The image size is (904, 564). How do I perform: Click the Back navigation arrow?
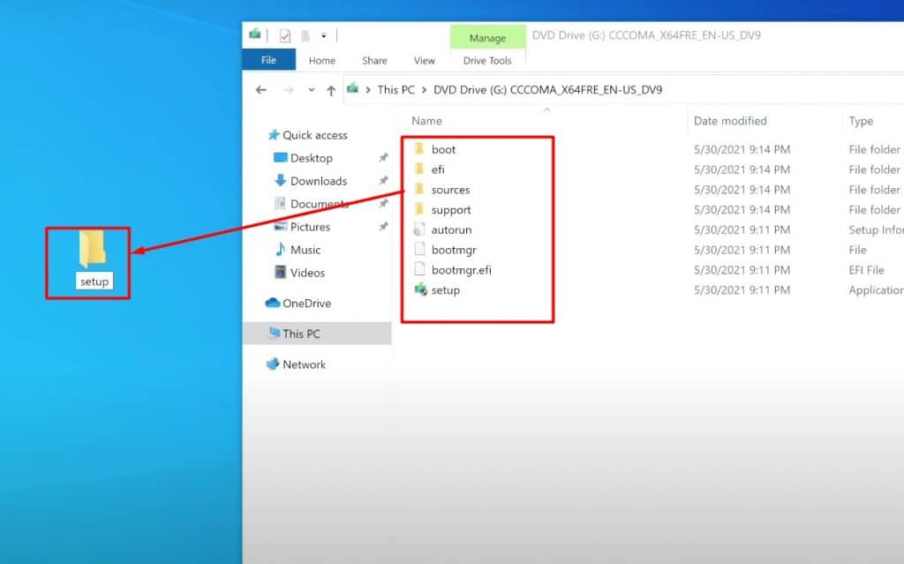[x=260, y=89]
